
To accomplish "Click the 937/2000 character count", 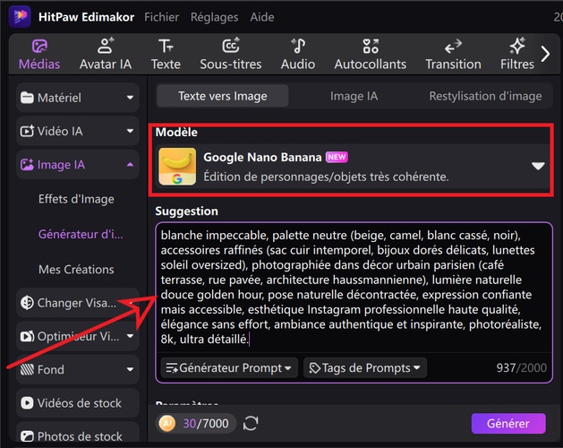I will 521,368.
